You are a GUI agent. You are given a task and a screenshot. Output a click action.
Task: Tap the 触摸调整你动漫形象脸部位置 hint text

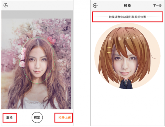[x=127, y=17]
